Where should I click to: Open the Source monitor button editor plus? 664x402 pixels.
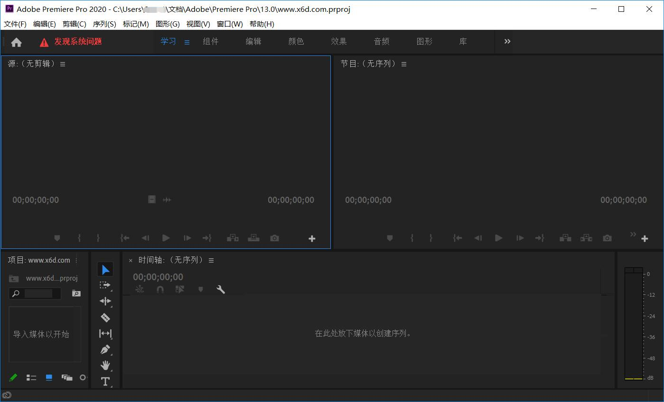coord(312,238)
